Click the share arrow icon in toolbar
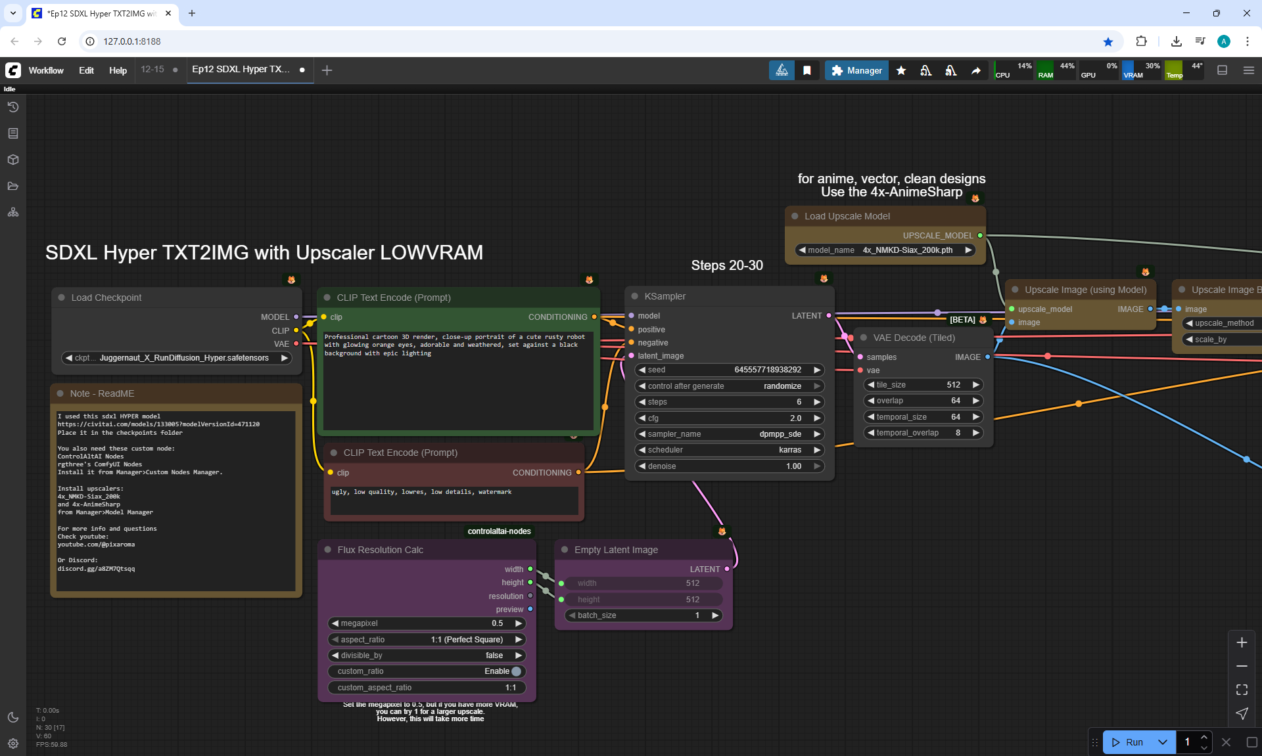The image size is (1262, 756). coord(976,70)
